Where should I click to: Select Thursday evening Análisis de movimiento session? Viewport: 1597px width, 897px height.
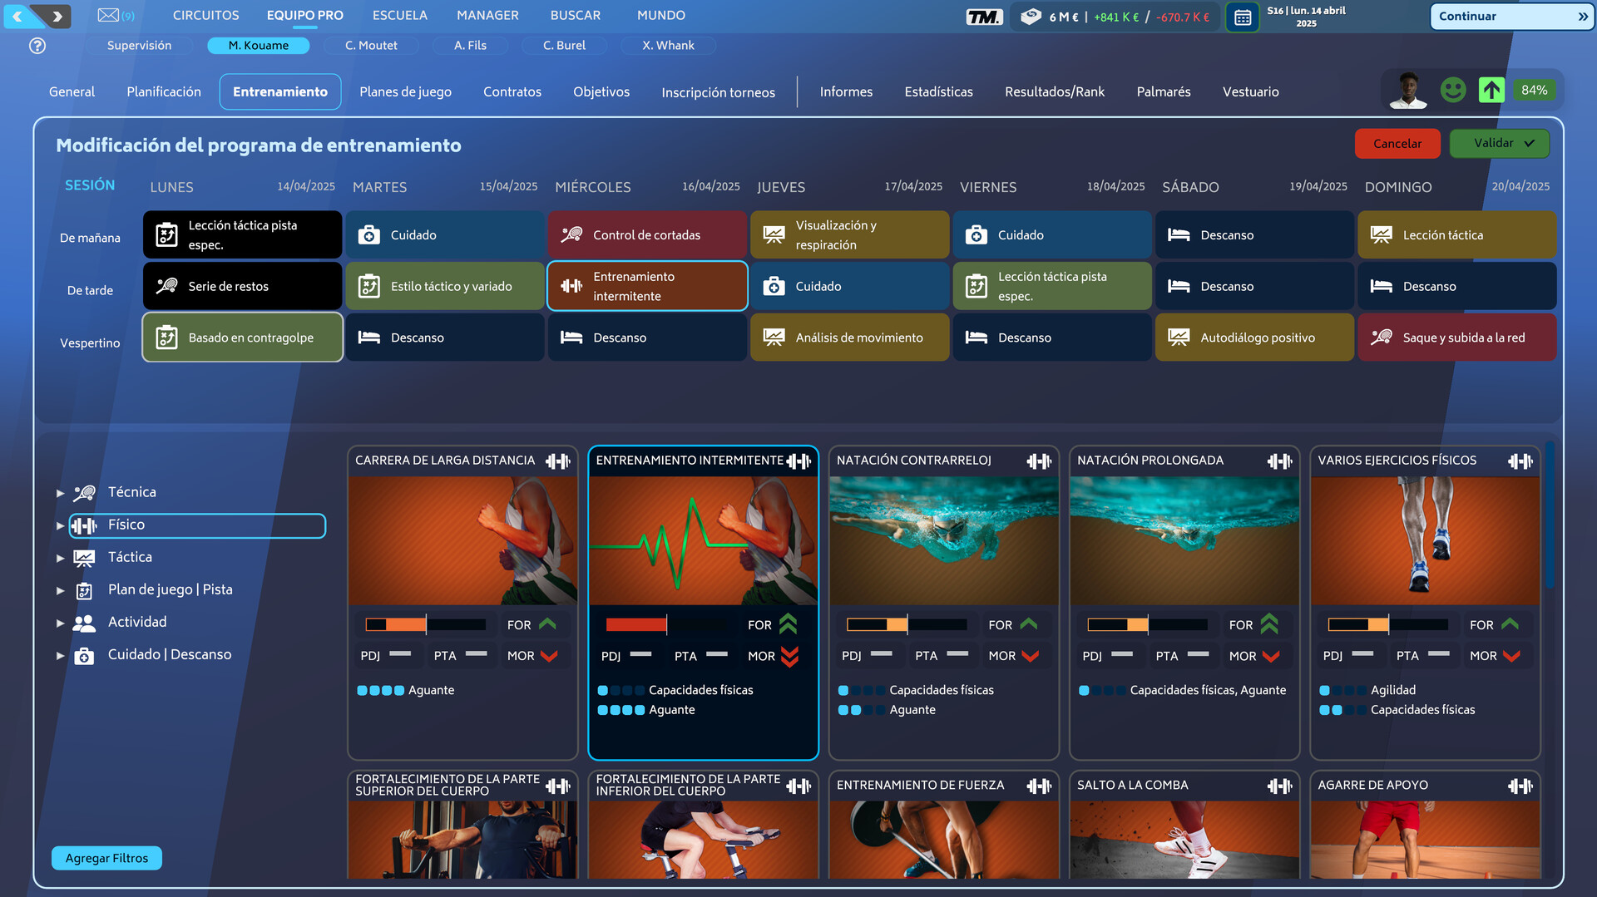pos(849,338)
